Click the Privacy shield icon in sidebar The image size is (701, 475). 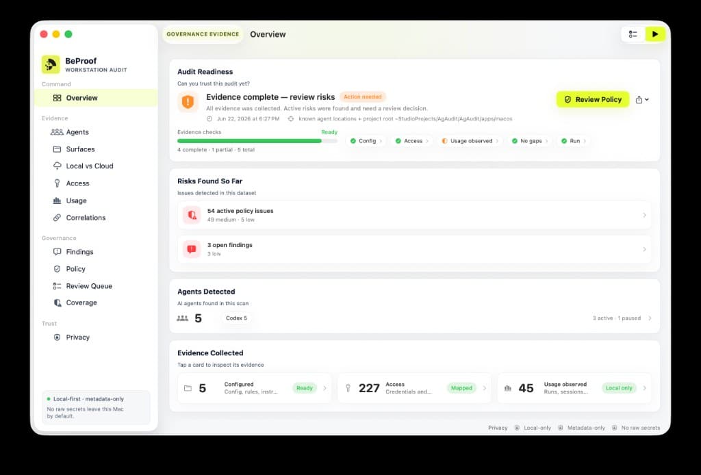(x=58, y=337)
